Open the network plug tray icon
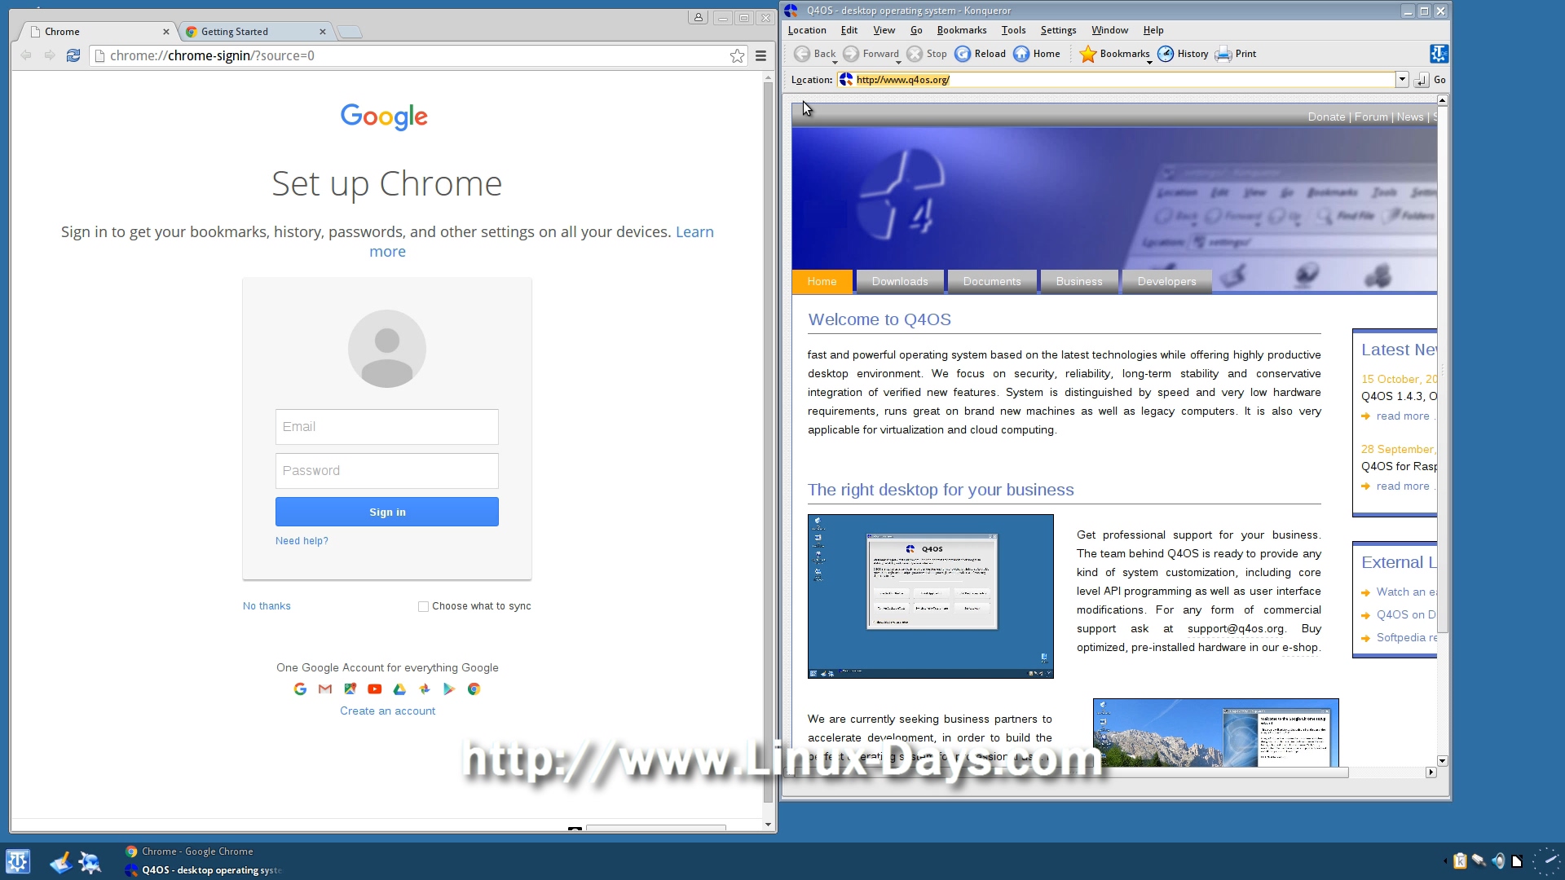 pyautogui.click(x=1479, y=860)
